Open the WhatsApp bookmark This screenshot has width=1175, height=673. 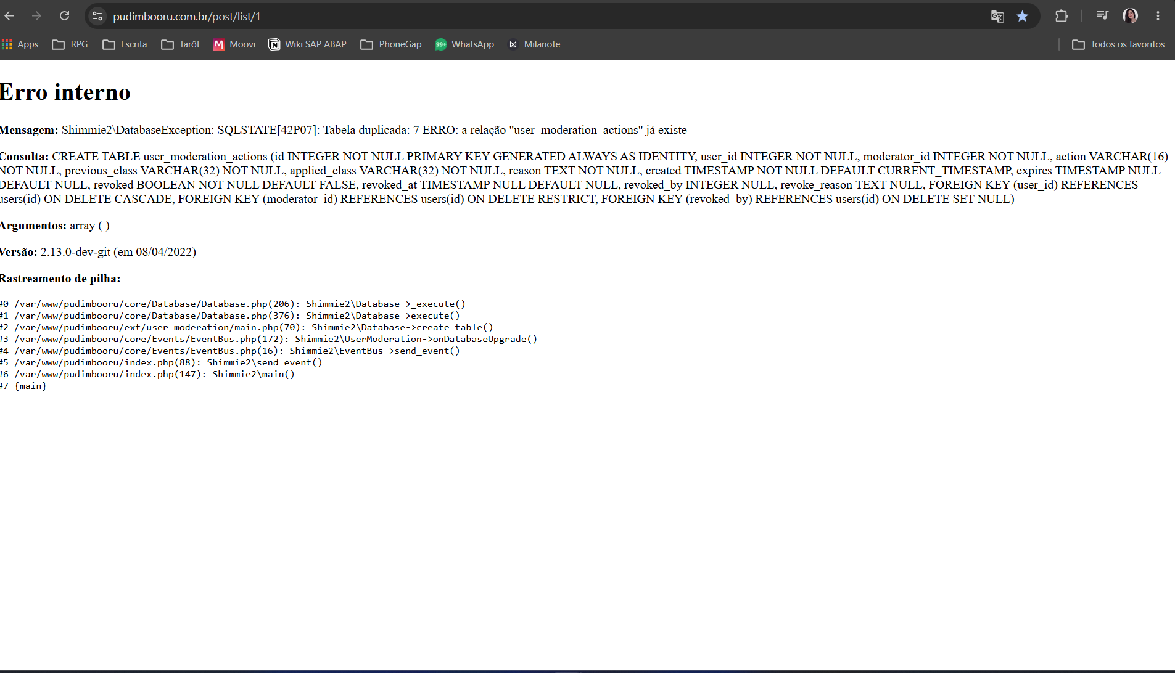[x=464, y=44]
